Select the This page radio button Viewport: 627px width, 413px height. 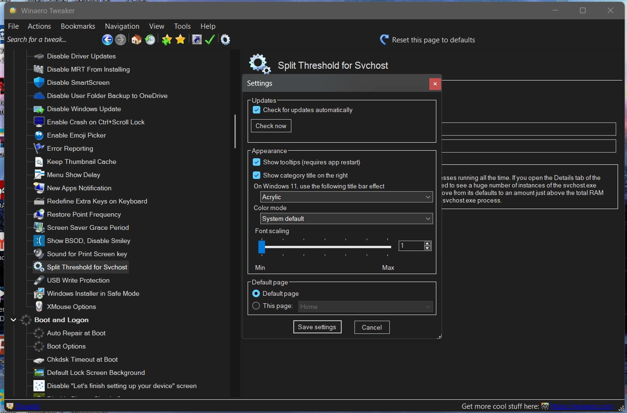tap(256, 306)
